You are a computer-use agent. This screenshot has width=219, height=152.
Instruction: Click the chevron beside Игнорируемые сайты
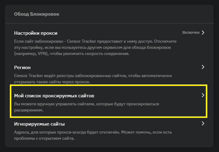203,123
